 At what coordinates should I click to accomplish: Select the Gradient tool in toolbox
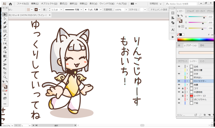pyautogui.click(x=5, y=56)
